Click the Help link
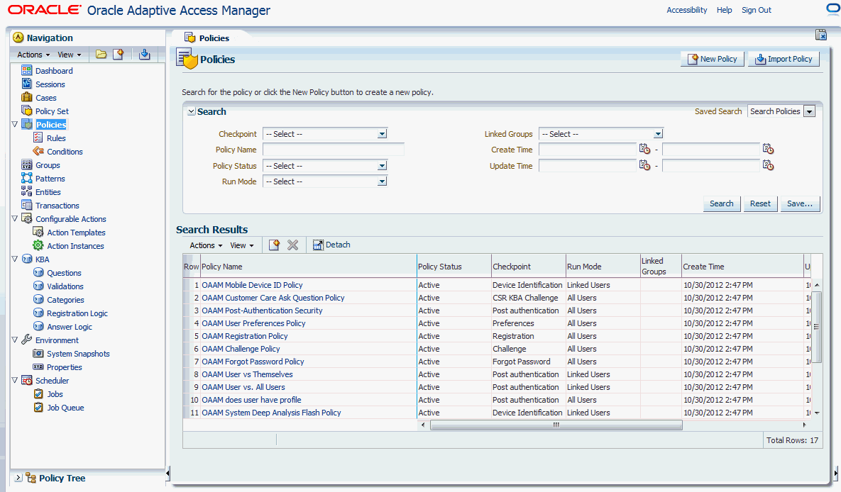The image size is (841, 492). [724, 10]
